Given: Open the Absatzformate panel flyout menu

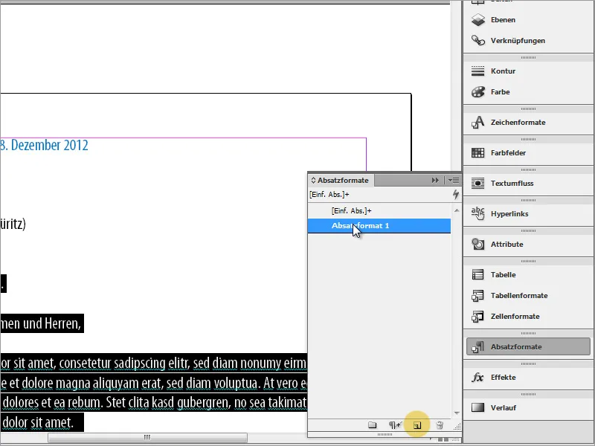Looking at the screenshot, I should click(x=455, y=180).
